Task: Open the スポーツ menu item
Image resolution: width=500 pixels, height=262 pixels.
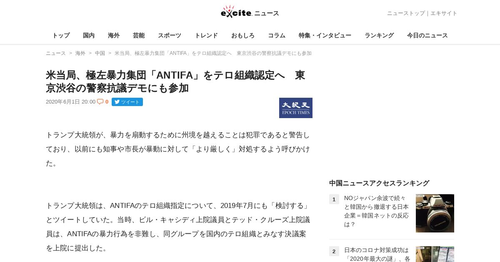Action: pos(170,35)
